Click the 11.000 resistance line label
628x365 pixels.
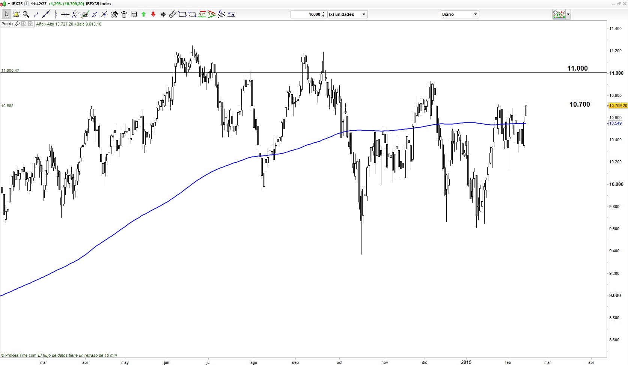click(577, 68)
